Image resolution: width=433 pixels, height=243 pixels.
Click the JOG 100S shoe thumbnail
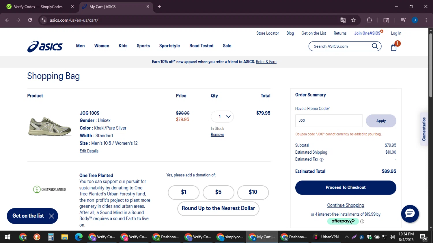(x=49, y=126)
